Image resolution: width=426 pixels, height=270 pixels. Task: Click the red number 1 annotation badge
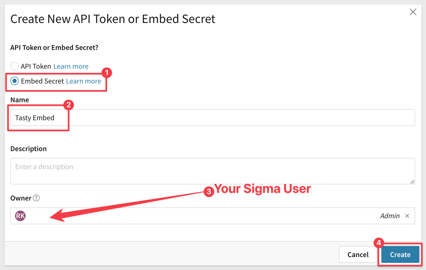click(107, 72)
